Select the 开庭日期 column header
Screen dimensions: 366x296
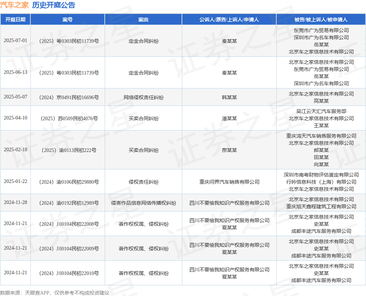[15, 20]
